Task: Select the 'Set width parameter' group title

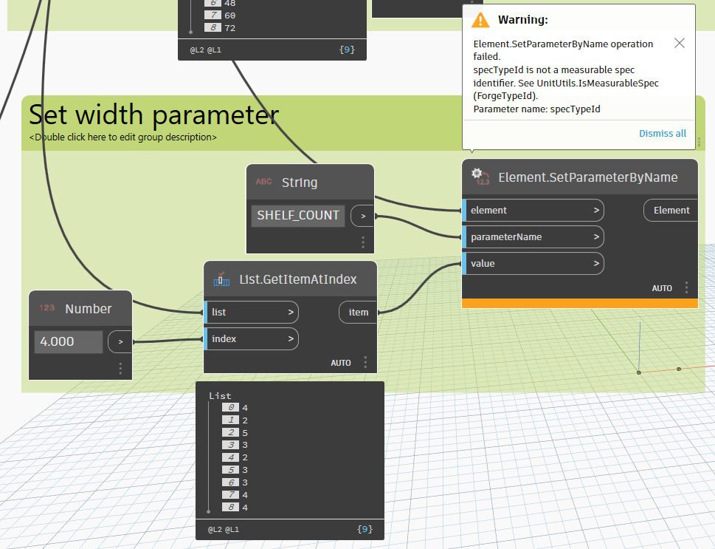Action: (154, 115)
